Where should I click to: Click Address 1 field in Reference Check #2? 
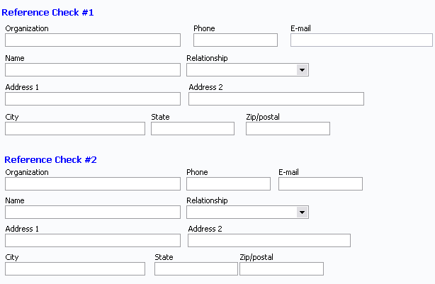coord(93,240)
